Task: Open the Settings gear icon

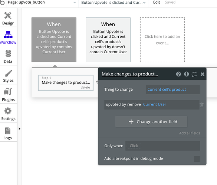Action: 8,111
